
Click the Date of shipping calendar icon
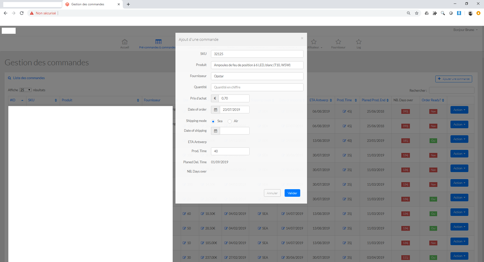click(x=216, y=131)
